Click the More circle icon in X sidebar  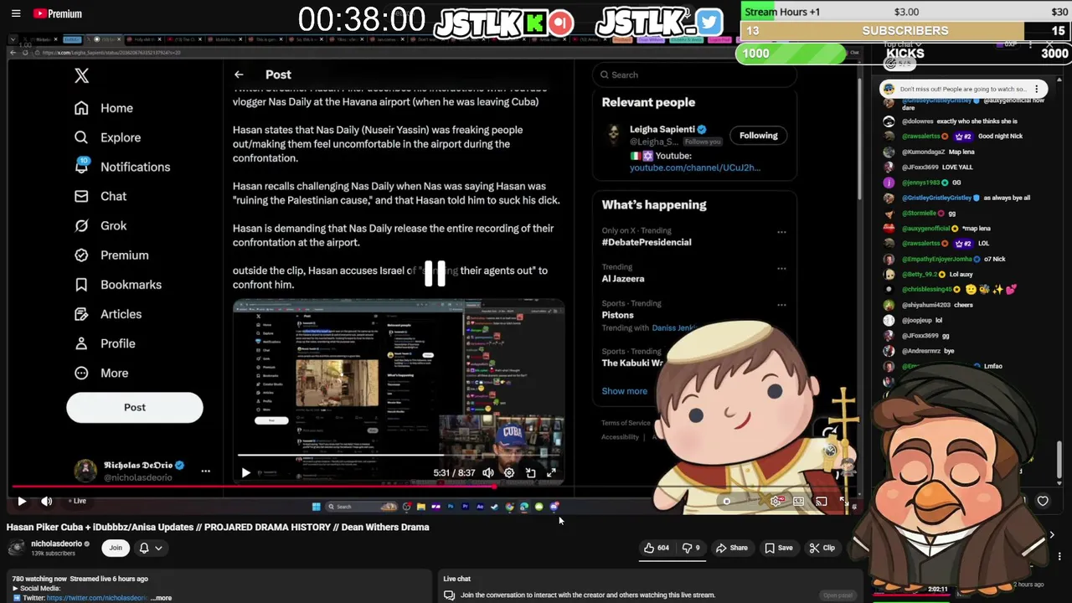[81, 373]
